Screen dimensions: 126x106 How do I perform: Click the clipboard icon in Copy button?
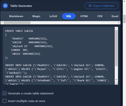[90, 6]
